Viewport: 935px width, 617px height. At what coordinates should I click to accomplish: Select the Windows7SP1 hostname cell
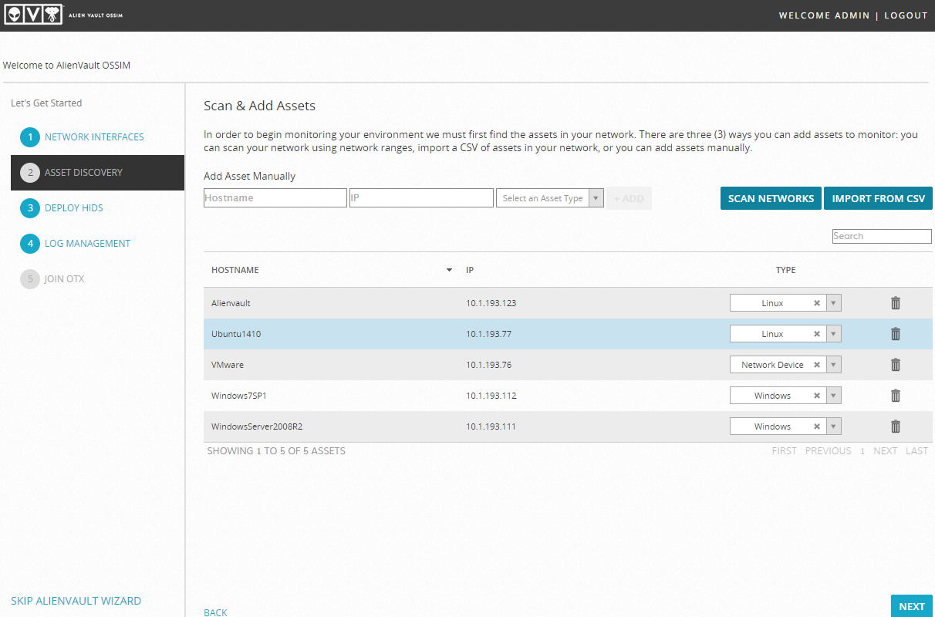239,396
